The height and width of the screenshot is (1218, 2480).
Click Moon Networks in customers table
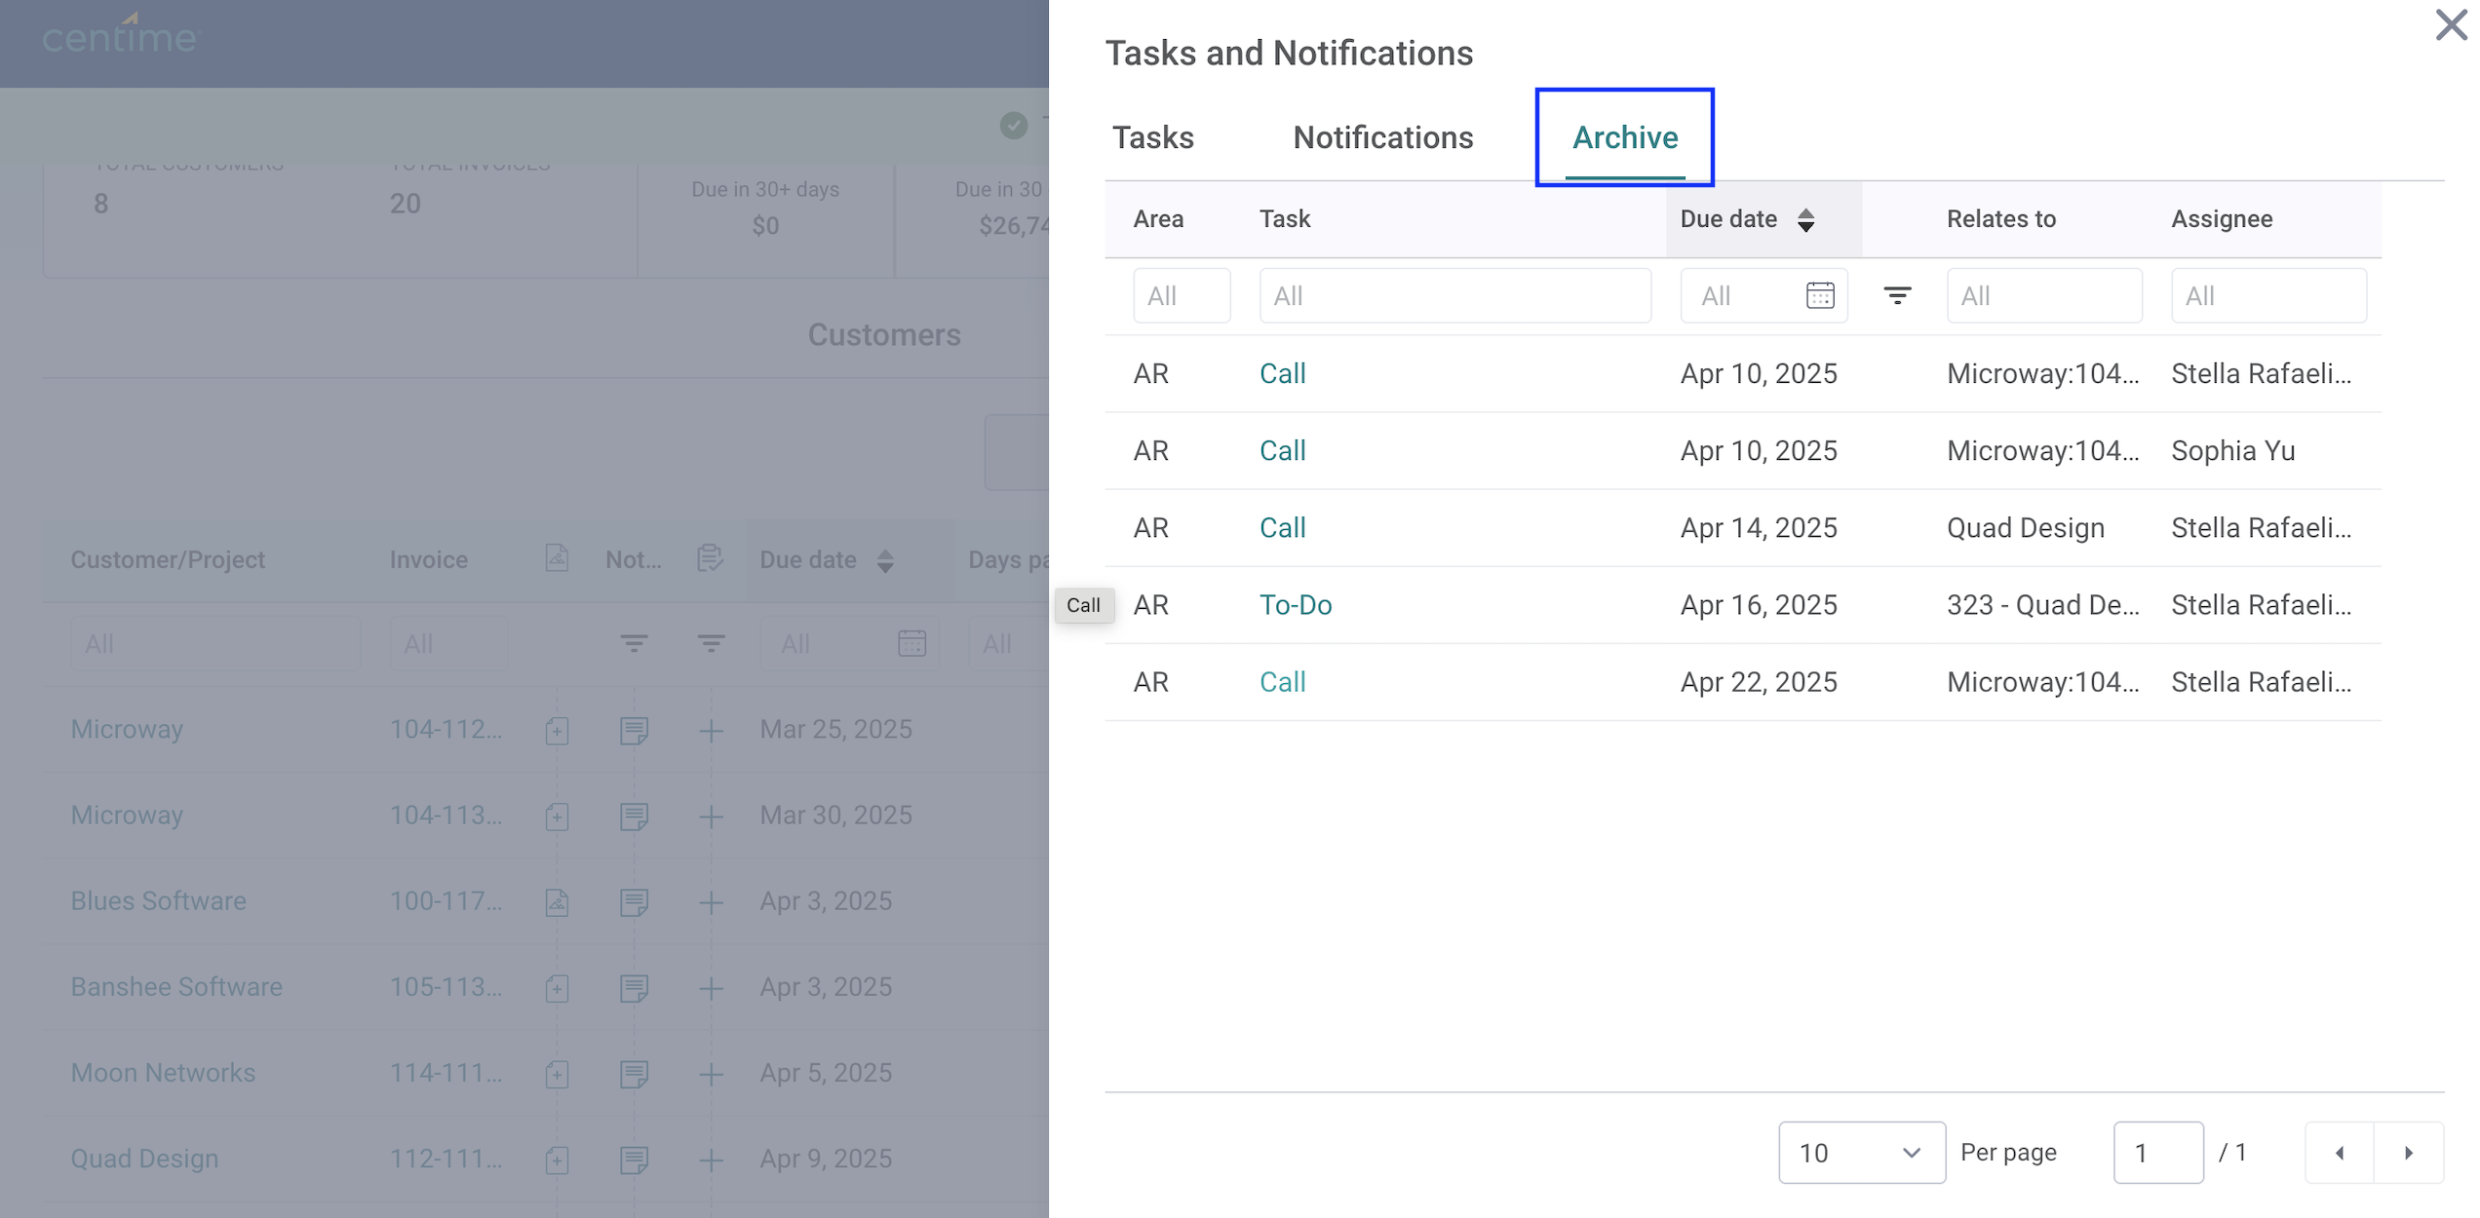163,1073
